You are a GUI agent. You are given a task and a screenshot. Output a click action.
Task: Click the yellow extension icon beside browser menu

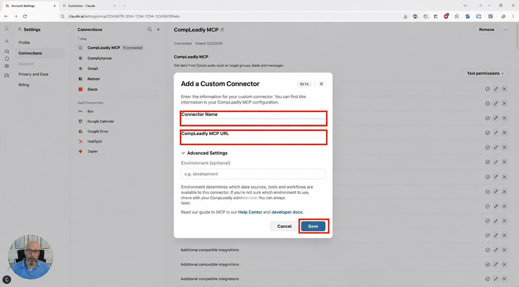tap(503, 16)
